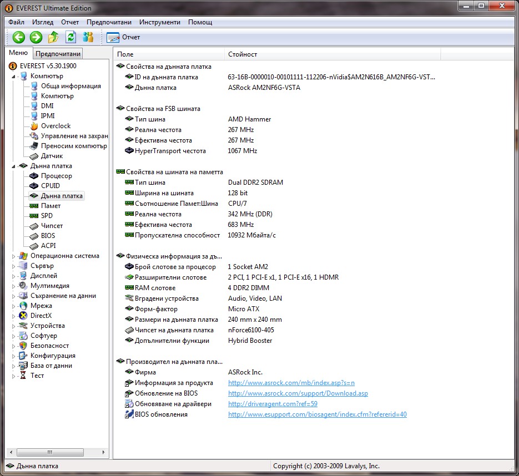Select the Overclock flame icon
Screen dimensions: 519x476
click(34, 126)
